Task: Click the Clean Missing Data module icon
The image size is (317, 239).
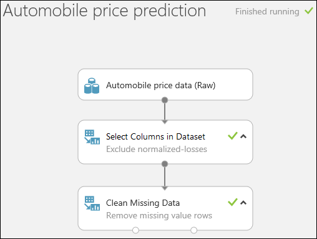Action: click(92, 203)
